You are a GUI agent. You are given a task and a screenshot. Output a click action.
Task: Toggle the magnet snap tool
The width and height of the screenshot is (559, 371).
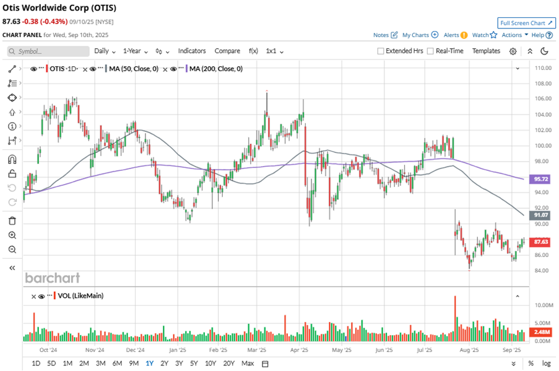point(12,159)
